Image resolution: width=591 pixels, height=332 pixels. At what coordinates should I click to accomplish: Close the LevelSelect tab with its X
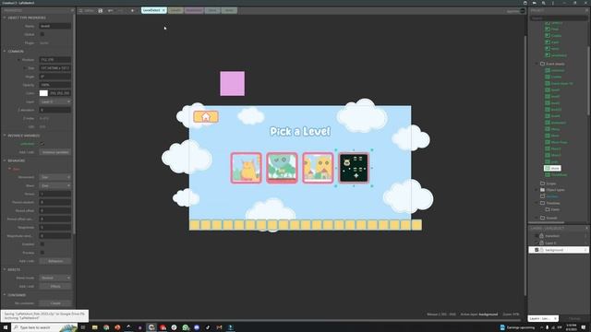(x=163, y=10)
